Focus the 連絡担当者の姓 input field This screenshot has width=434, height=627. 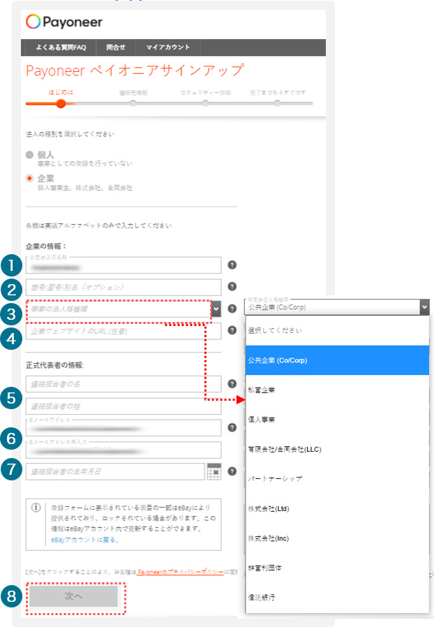tap(124, 406)
